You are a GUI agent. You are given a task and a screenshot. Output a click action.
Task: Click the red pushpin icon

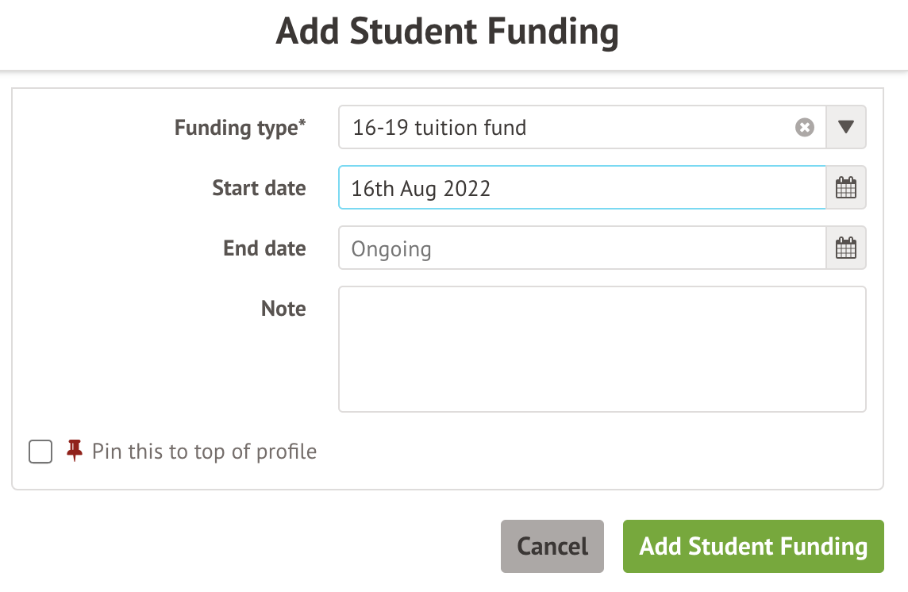coord(75,451)
